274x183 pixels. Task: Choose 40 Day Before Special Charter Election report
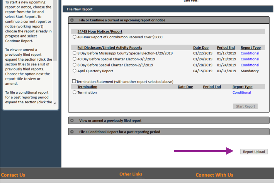[74, 59]
